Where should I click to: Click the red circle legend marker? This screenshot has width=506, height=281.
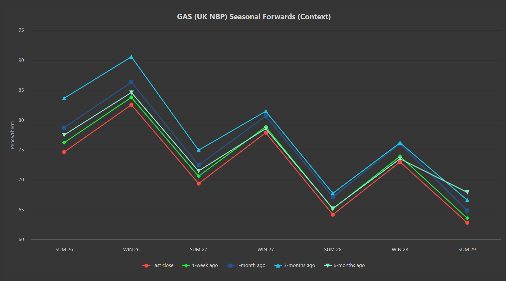tap(146, 265)
